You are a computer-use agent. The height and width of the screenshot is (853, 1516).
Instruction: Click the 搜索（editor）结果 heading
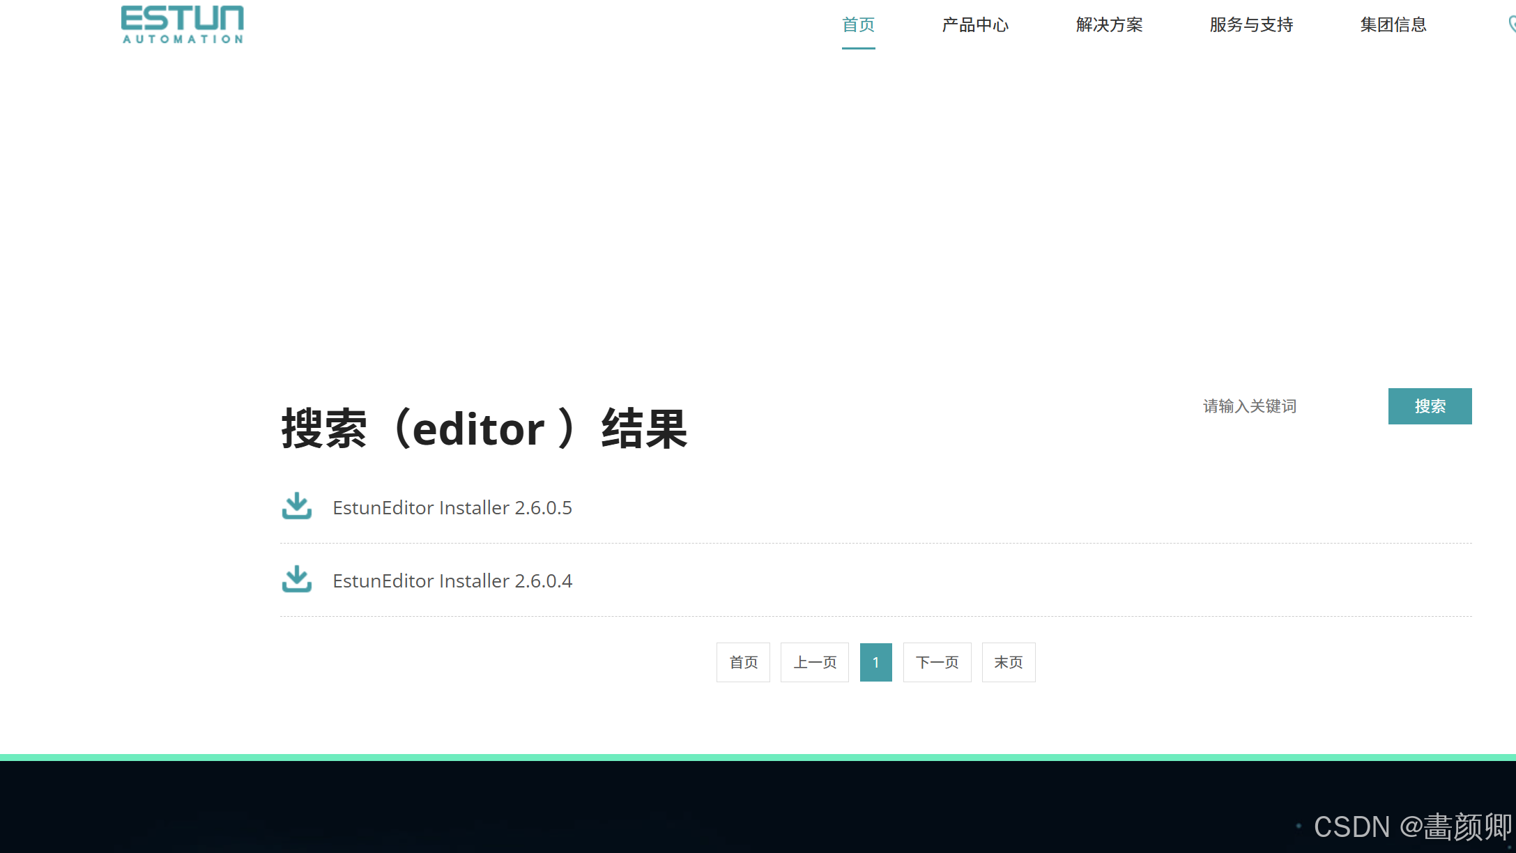[484, 429]
